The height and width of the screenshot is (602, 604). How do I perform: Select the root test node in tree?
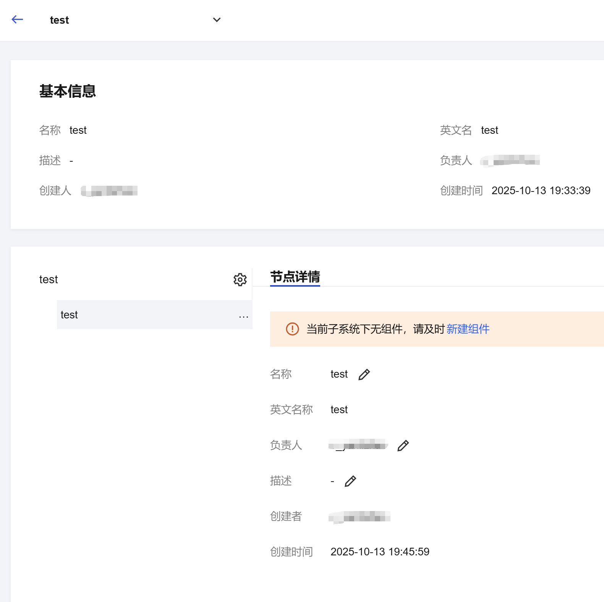49,280
